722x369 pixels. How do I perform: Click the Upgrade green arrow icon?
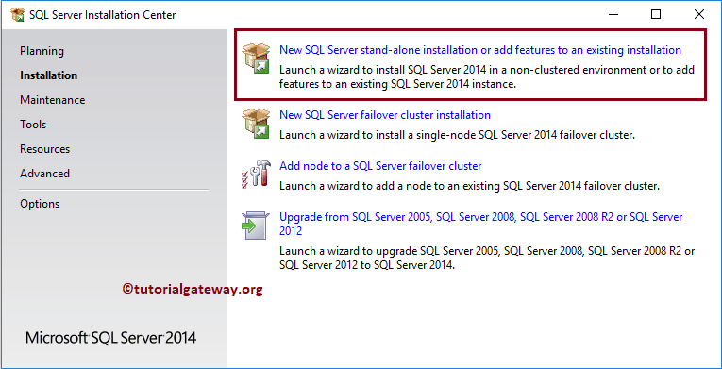coord(255,226)
